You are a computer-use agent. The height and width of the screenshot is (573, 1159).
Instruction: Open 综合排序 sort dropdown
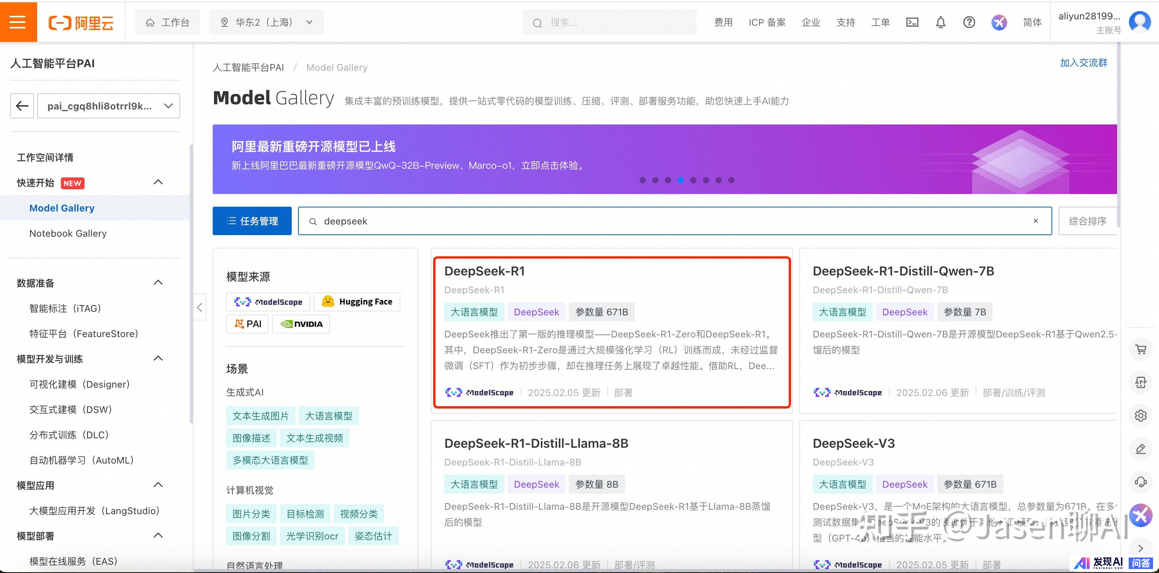pos(1088,221)
